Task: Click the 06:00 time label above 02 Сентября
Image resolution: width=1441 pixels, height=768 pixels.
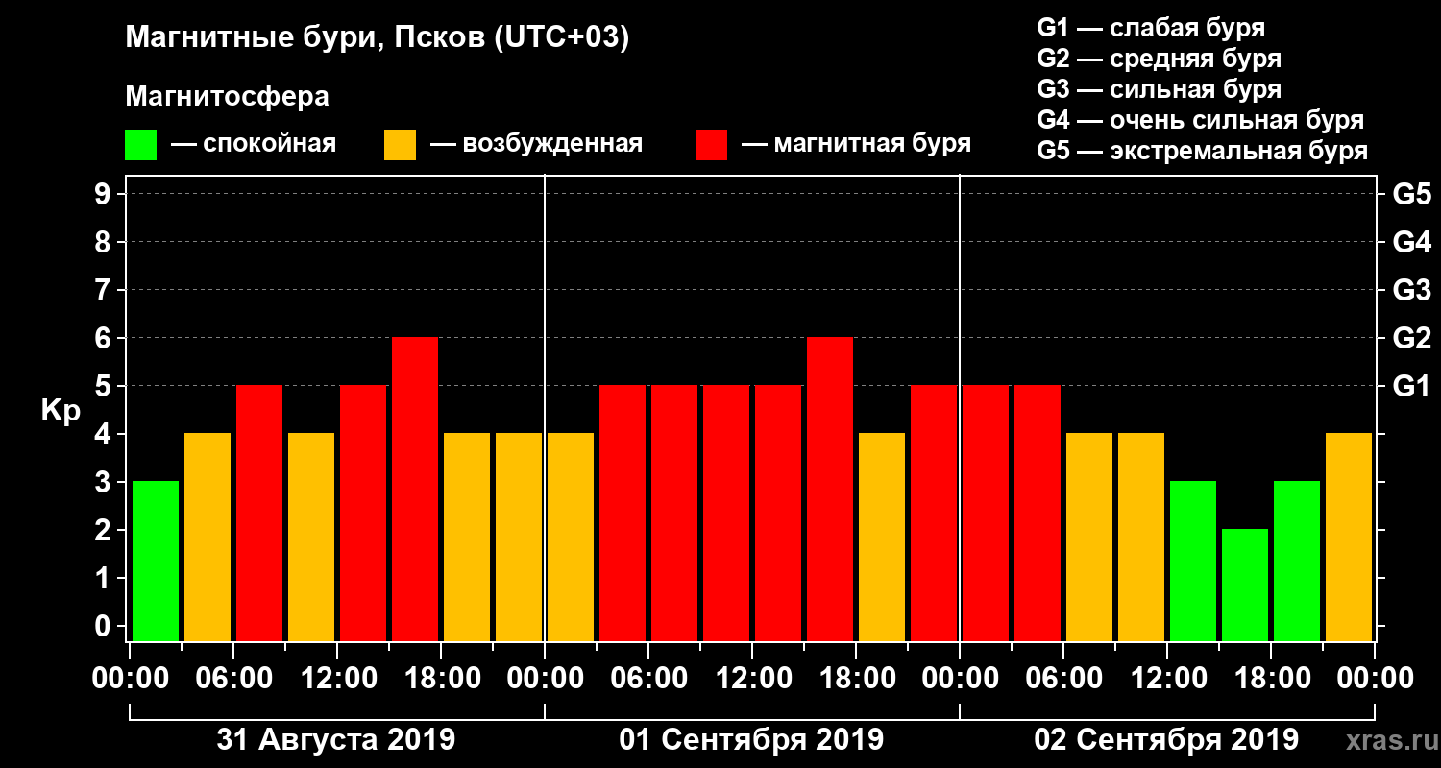Action: 1063,678
